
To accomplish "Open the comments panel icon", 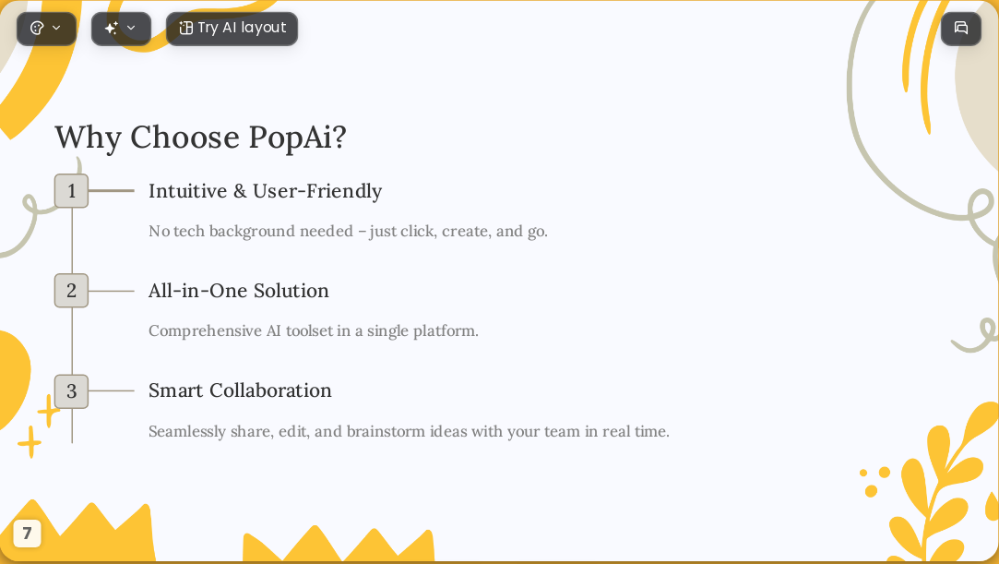I will 961,29.
